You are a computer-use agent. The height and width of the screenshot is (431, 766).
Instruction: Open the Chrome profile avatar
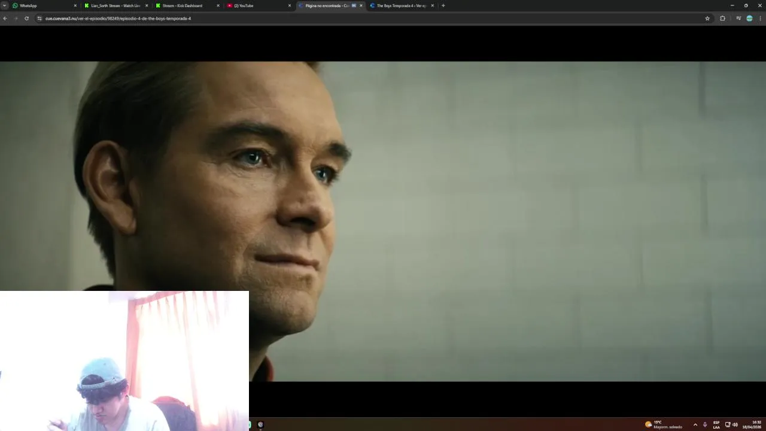click(x=749, y=19)
